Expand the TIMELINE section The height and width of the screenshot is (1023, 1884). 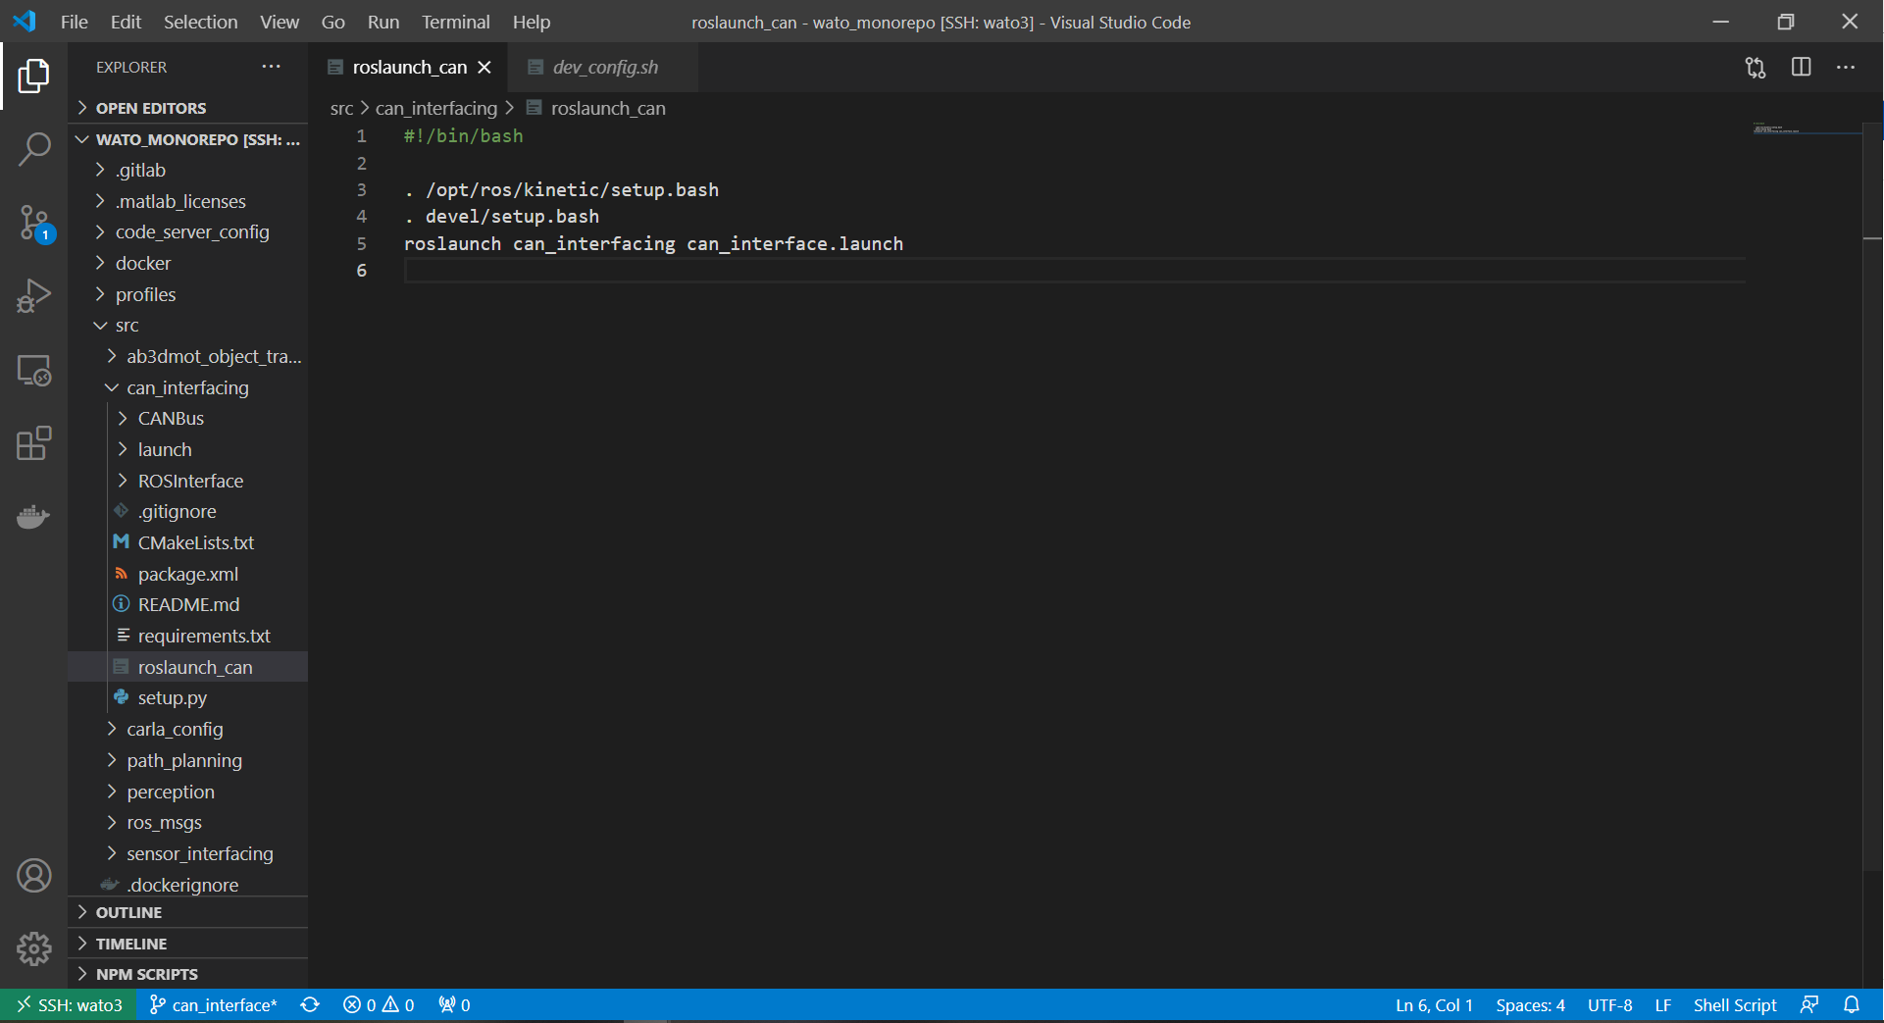click(x=187, y=944)
